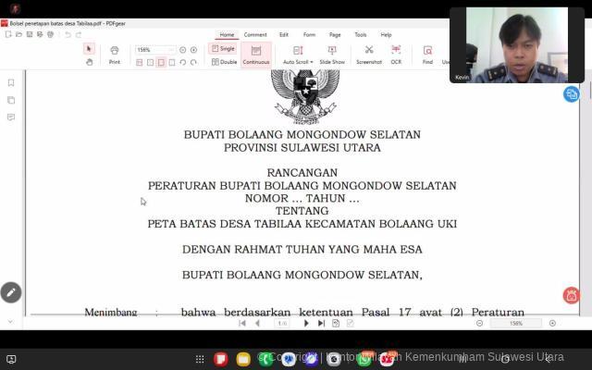
Task: Start Slide Show mode
Action: point(332,55)
